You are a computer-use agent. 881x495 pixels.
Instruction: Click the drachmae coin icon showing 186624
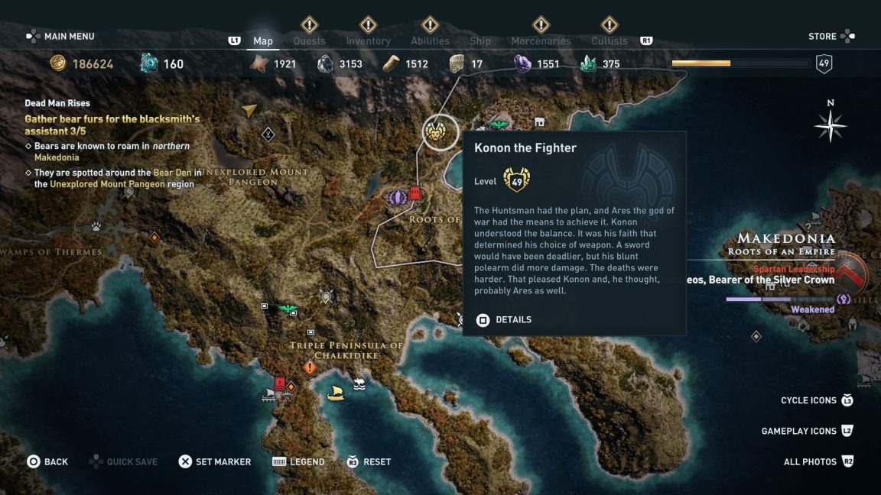[58, 63]
